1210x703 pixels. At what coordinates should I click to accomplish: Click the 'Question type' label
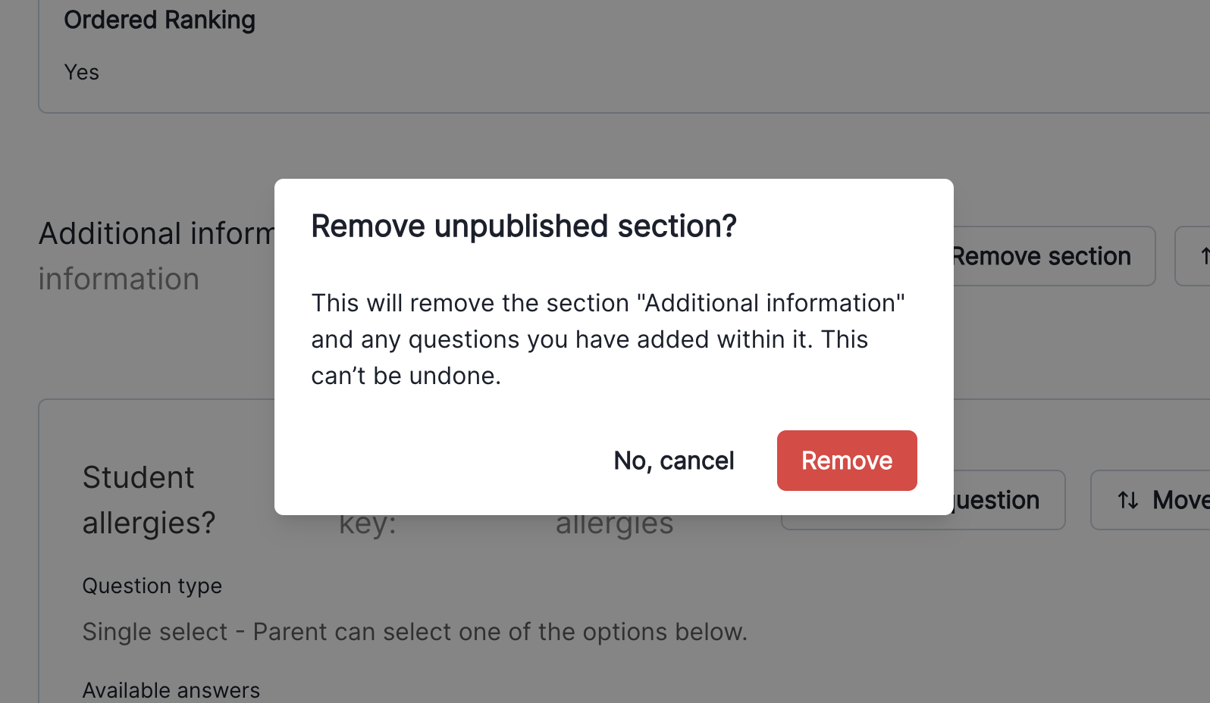point(152,586)
